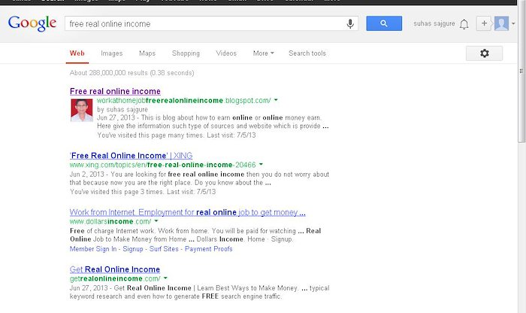
Task: Click the Google logo
Action: (32, 23)
